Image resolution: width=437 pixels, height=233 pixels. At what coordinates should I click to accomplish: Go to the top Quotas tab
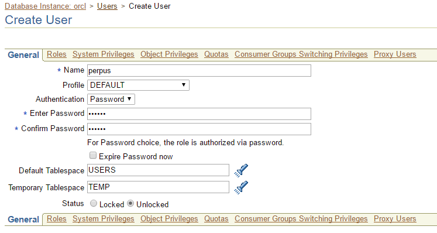[216, 54]
